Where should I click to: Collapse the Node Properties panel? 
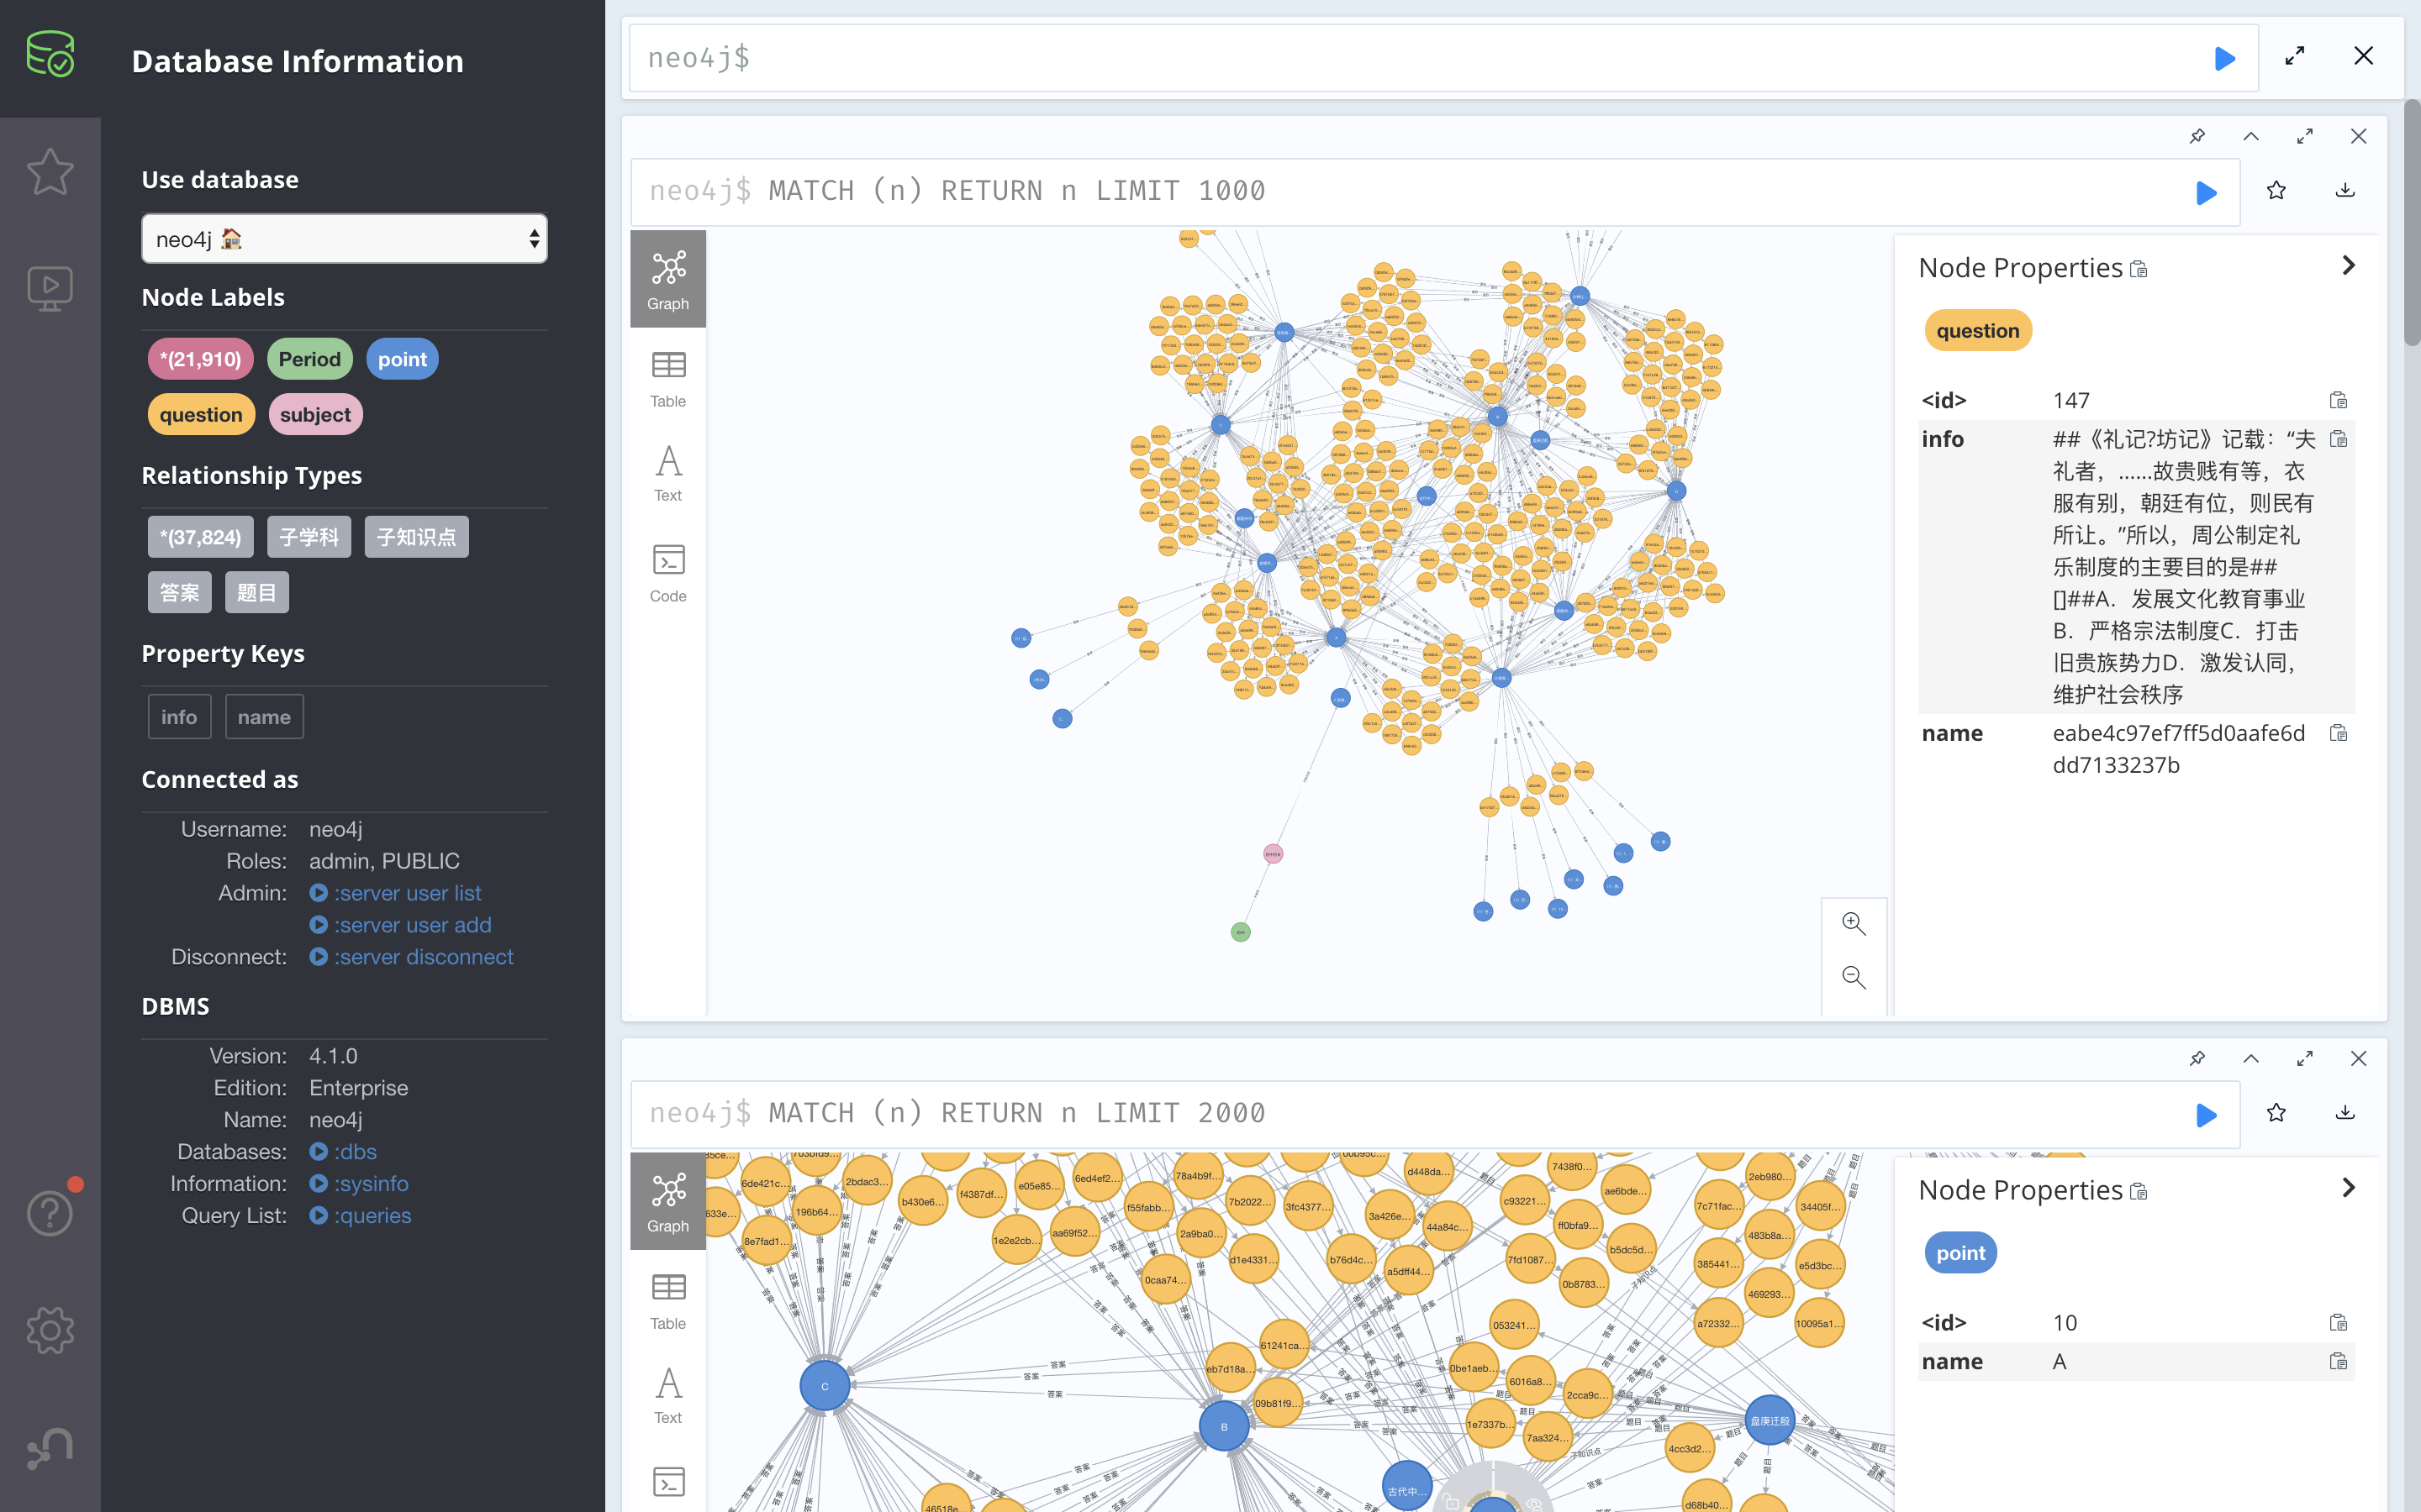2349,265
